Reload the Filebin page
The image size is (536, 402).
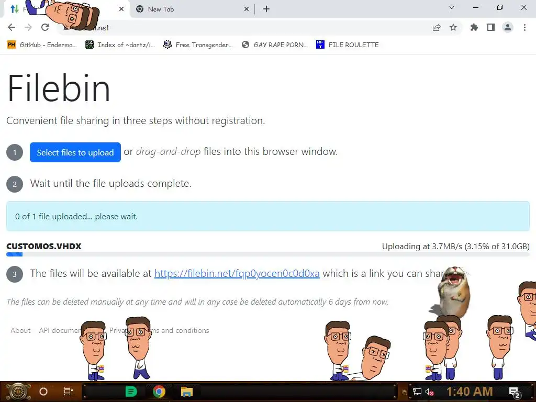coord(45,27)
